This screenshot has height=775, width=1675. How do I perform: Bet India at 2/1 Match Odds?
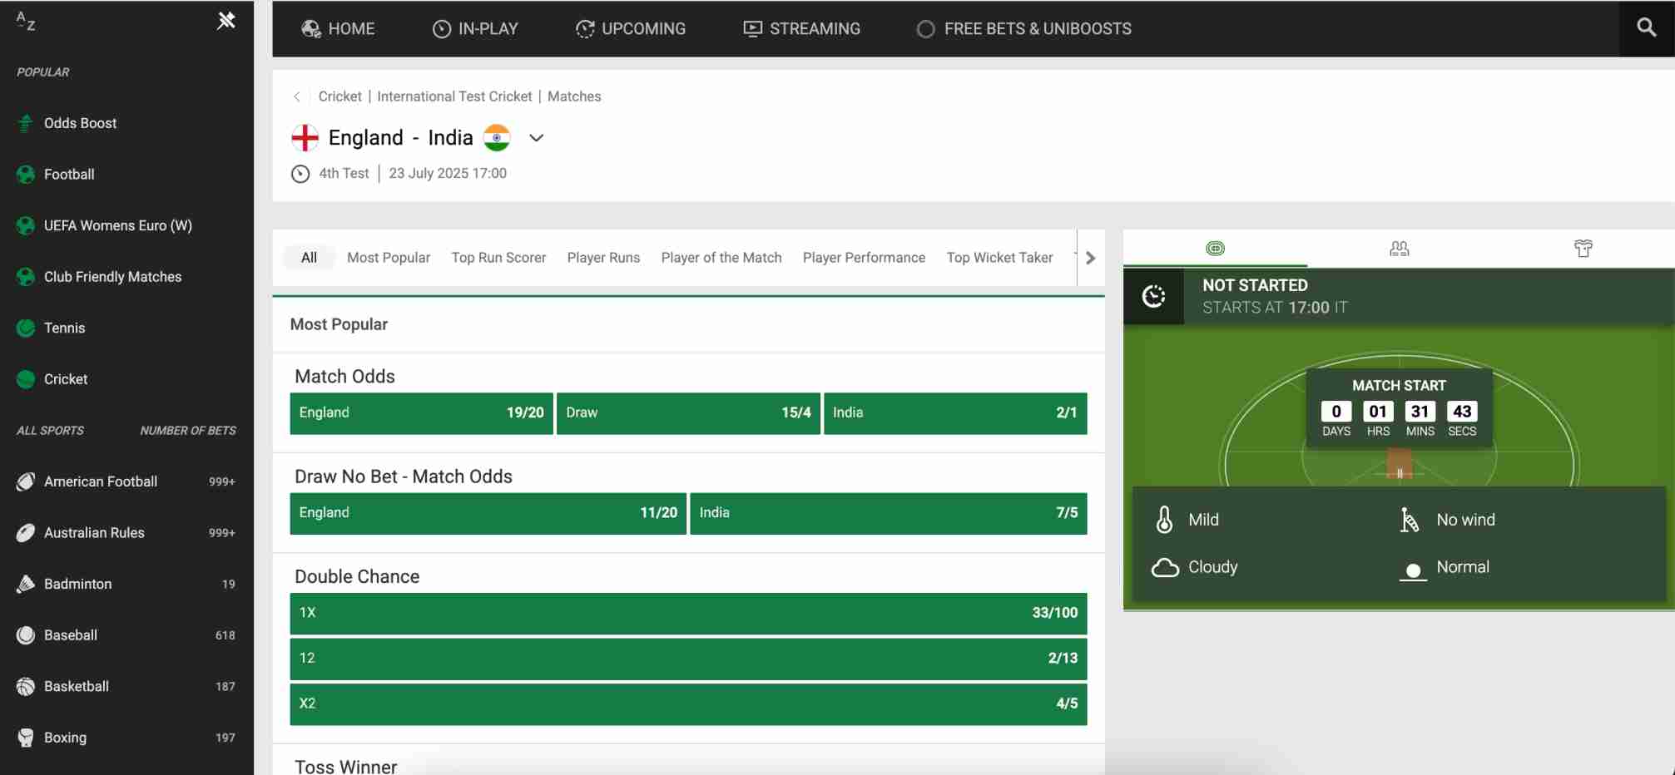(x=955, y=413)
